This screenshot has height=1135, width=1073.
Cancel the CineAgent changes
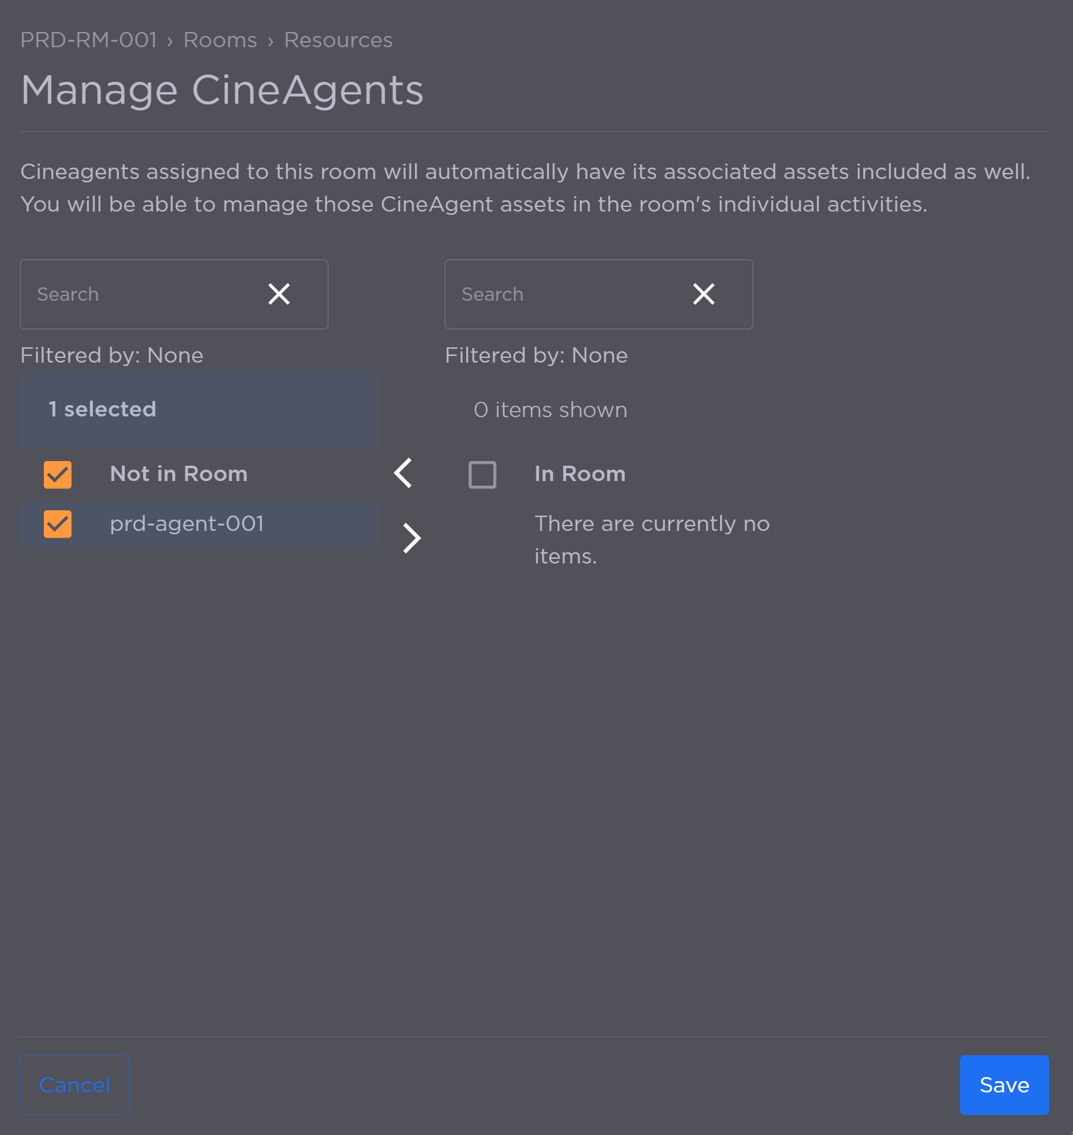point(74,1084)
